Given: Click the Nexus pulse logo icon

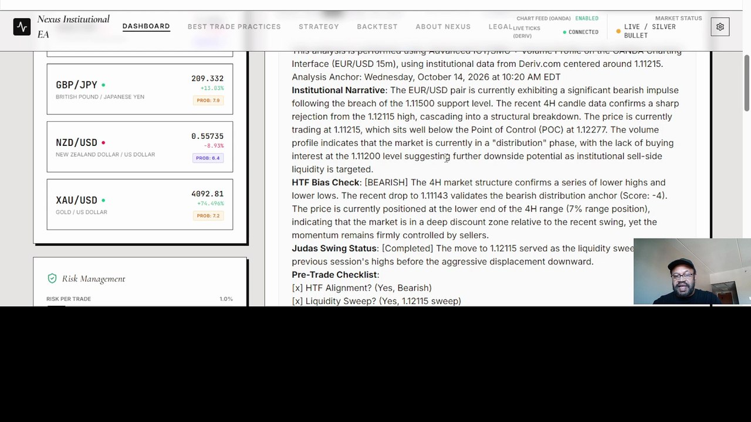Looking at the screenshot, I should point(22,27).
